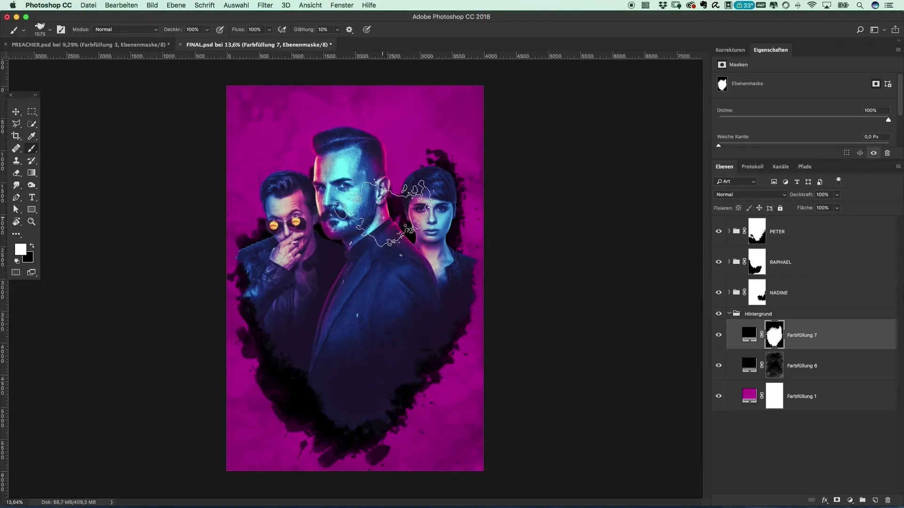Open the Ebene menu
Screen dimensions: 904x508
point(176,5)
